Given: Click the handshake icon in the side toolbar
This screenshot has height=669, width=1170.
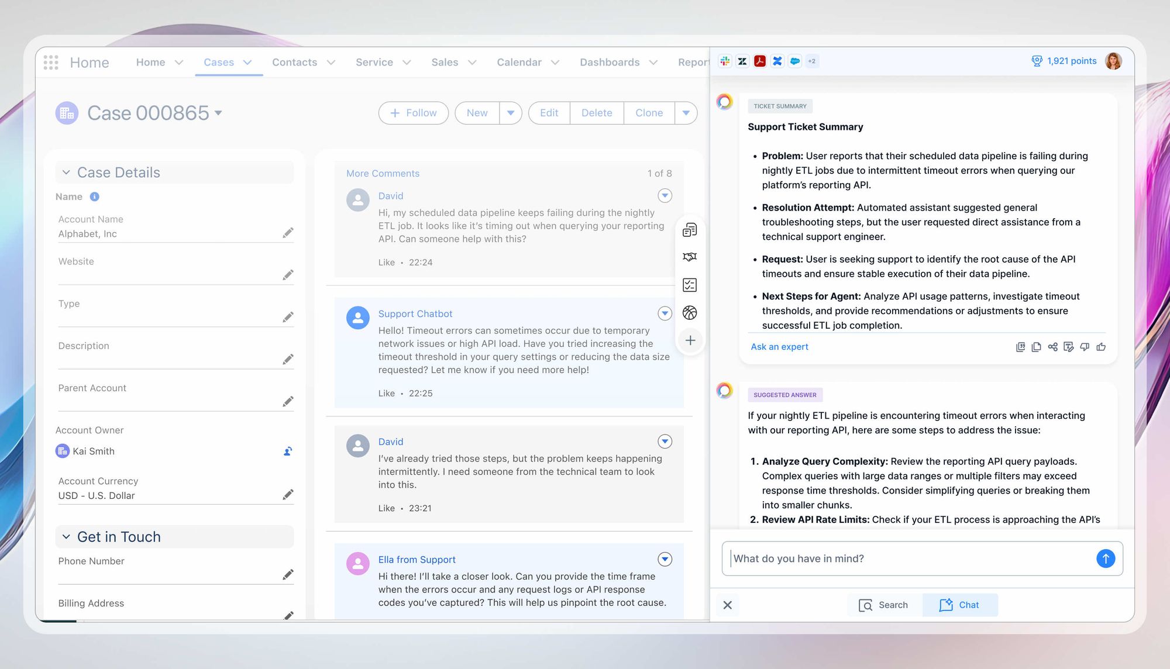Looking at the screenshot, I should click(690, 257).
